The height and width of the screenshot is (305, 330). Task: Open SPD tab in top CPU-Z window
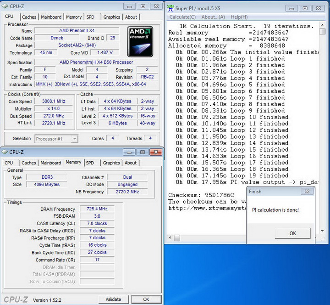pos(90,17)
